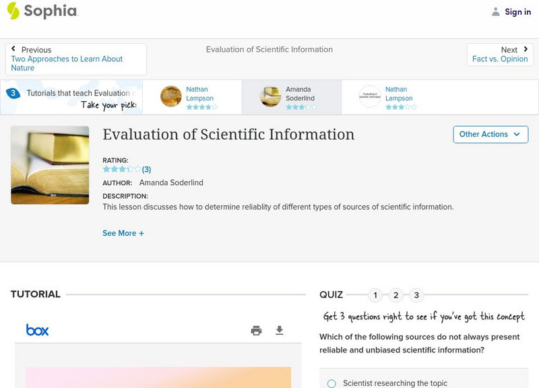Open 'Two Approaches to Learn About Nature' link
This screenshot has height=388, width=539.
(67, 63)
